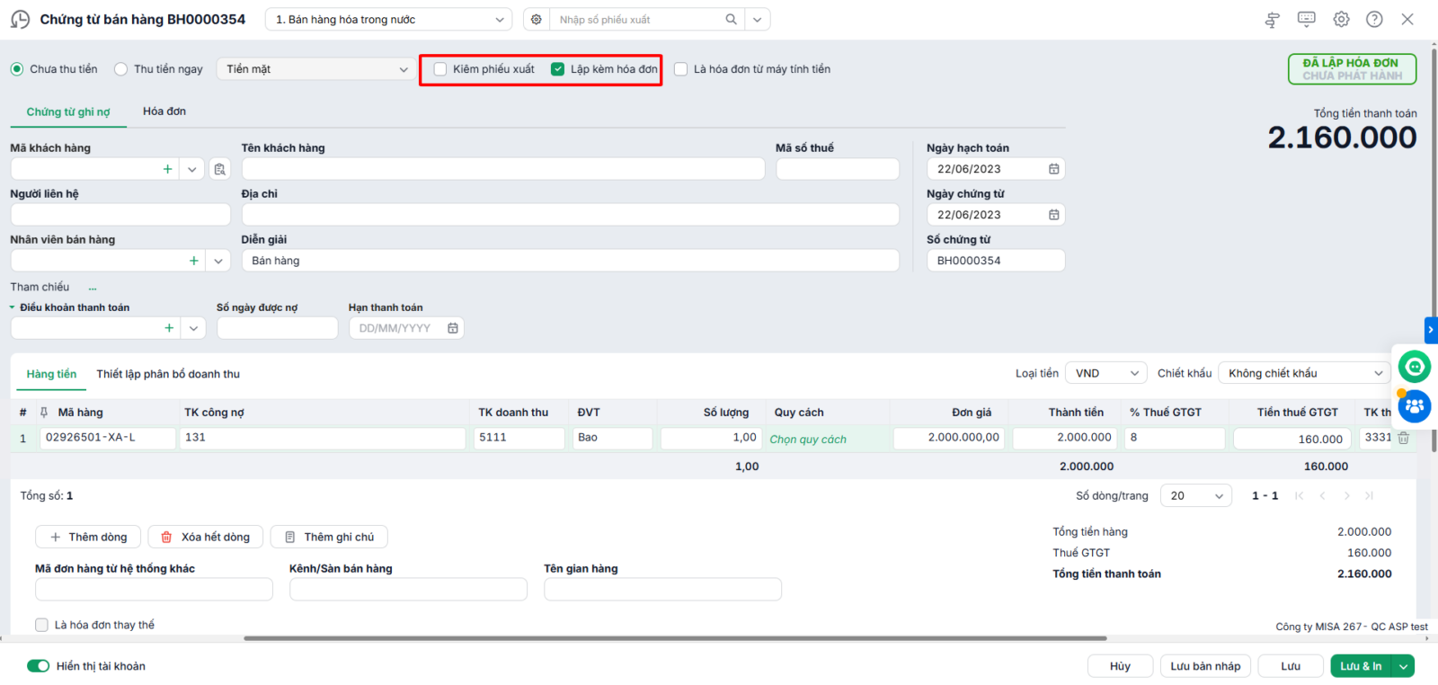Switch to Chứng từ ghi nợ tab
The height and width of the screenshot is (685, 1438).
pyautogui.click(x=68, y=111)
